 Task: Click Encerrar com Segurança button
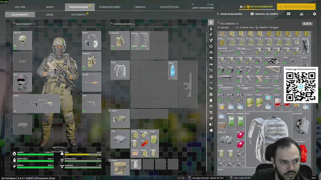(296, 7)
